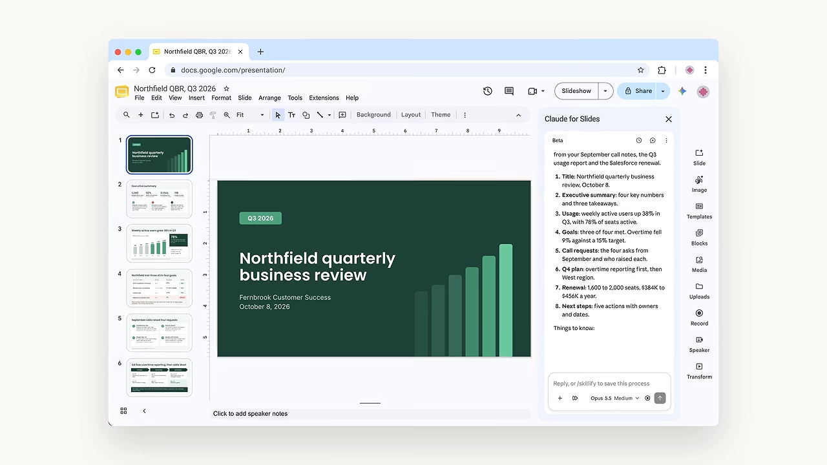Select slide 3 thumbnail about weekly active users
The width and height of the screenshot is (827, 465).
[x=160, y=244]
